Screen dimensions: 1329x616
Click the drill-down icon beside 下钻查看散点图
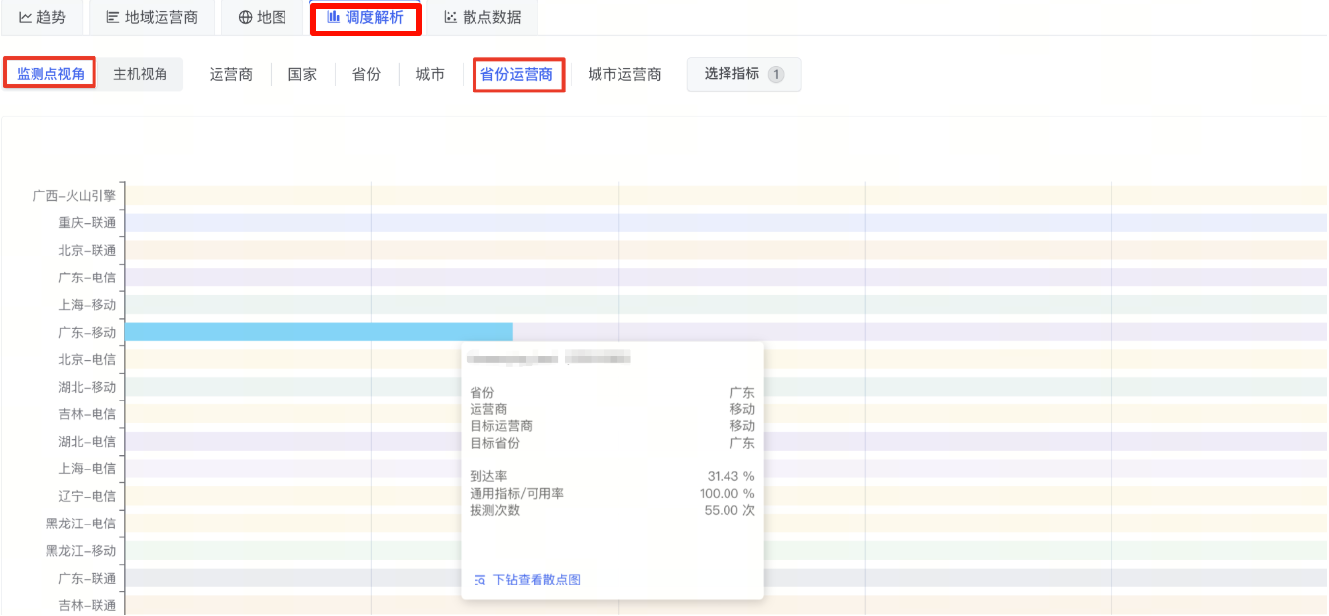point(479,580)
